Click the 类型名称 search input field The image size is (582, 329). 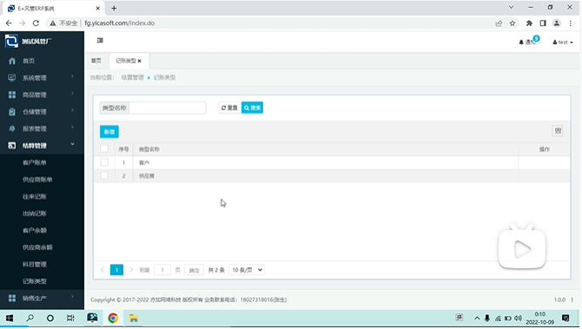(x=168, y=108)
